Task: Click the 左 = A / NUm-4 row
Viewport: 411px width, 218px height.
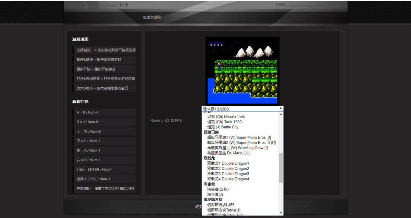Action: [104, 151]
